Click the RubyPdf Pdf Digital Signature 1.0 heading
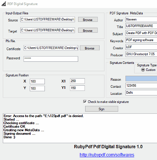The width and height of the screenshot is (157, 160). [108, 147]
